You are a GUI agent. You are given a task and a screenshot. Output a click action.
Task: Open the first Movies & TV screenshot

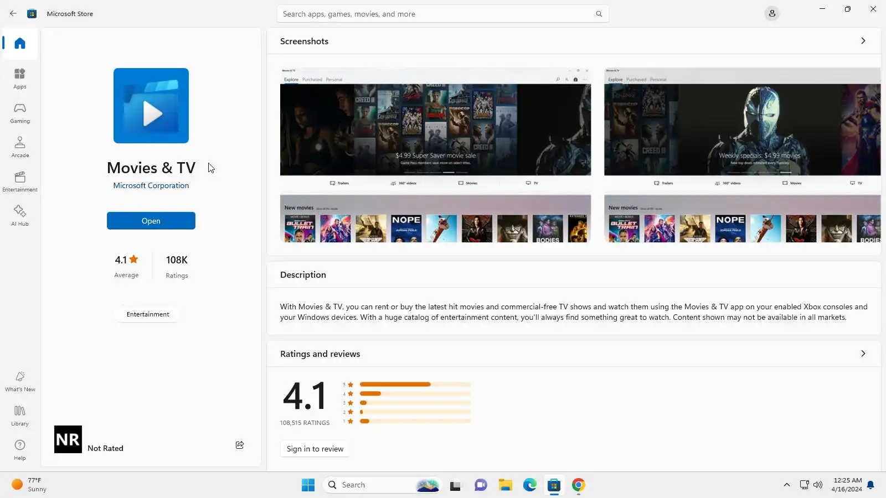click(435, 155)
